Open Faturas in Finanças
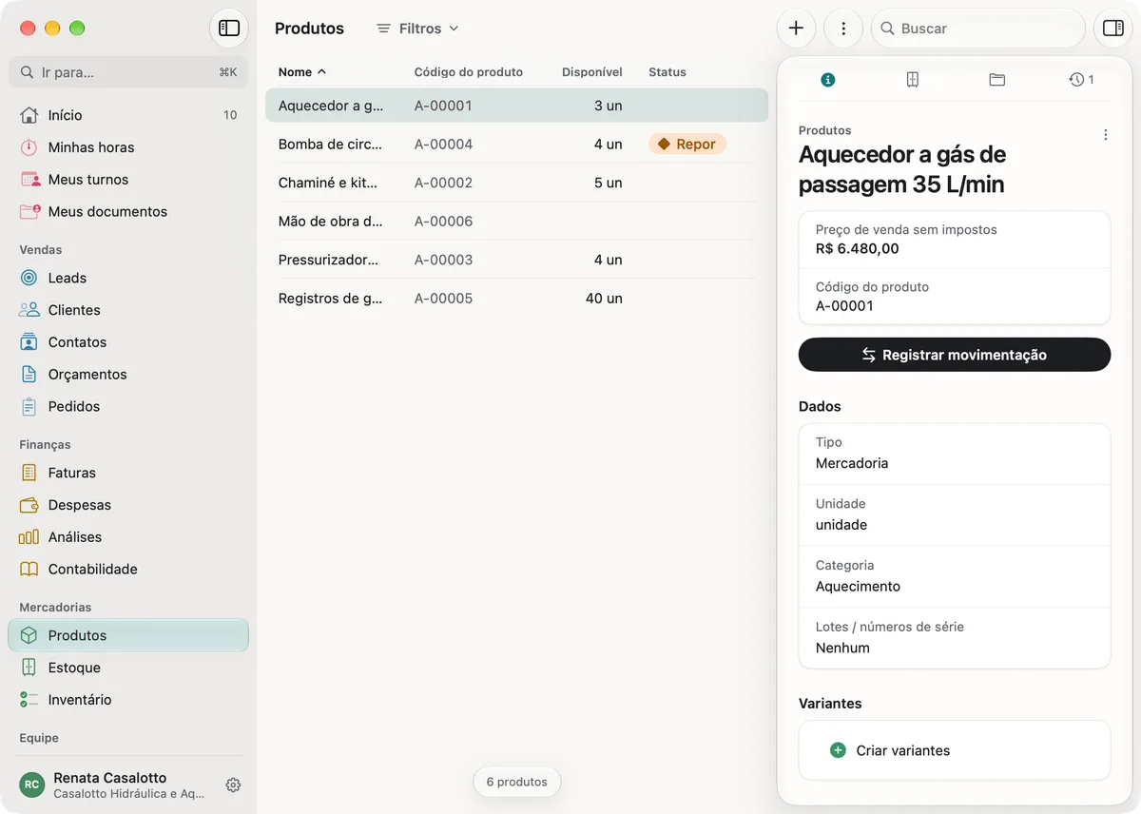The height and width of the screenshot is (814, 1141). [128, 473]
